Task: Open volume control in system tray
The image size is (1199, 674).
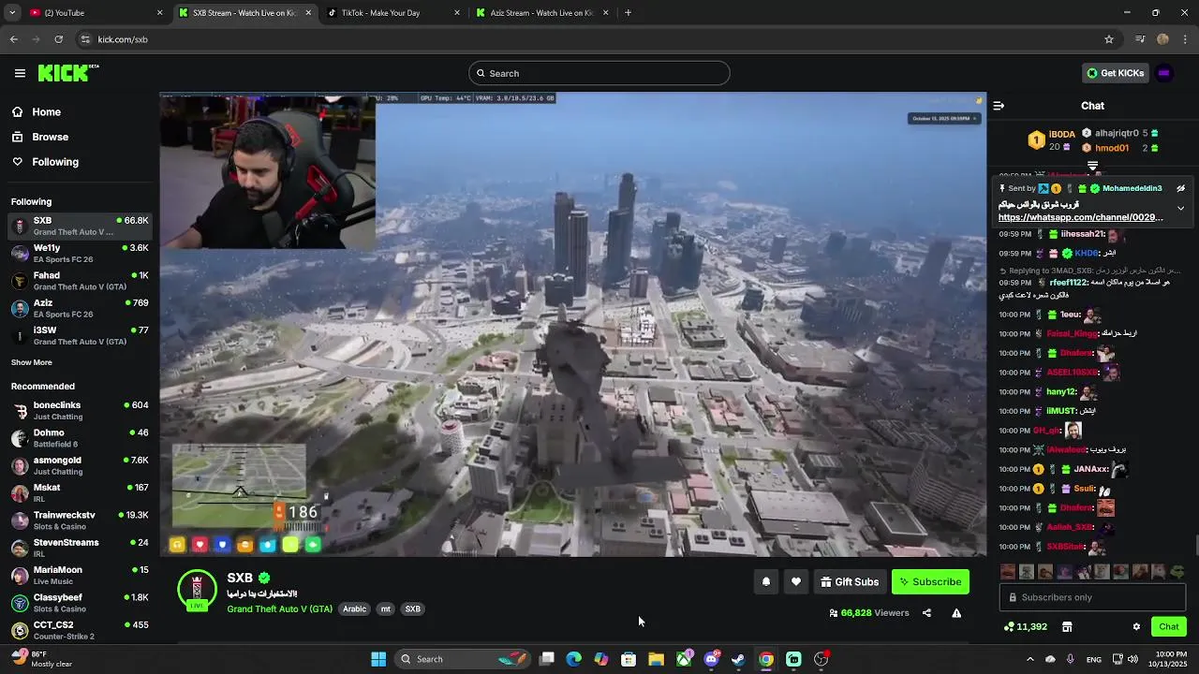Action: (1132, 659)
